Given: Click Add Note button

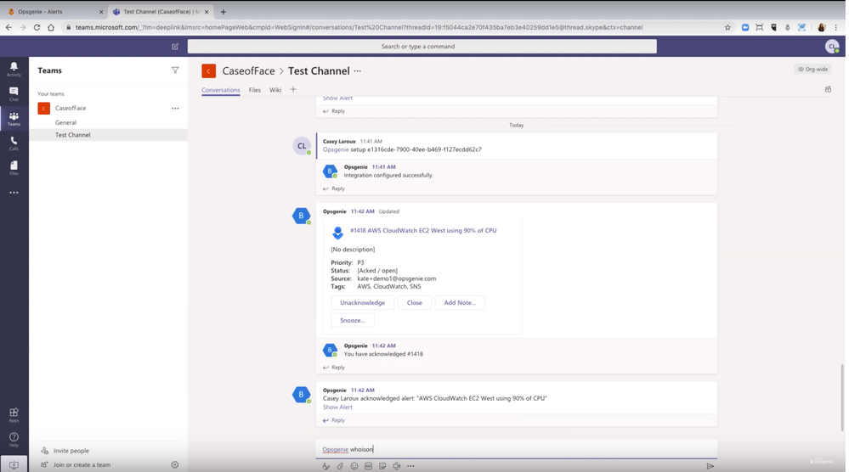Looking at the screenshot, I should click(460, 303).
